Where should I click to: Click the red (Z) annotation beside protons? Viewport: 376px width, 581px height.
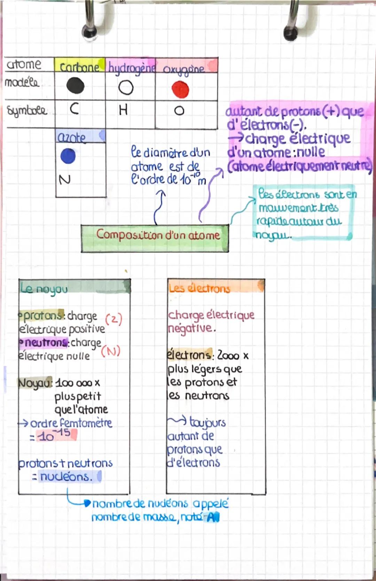tap(114, 319)
